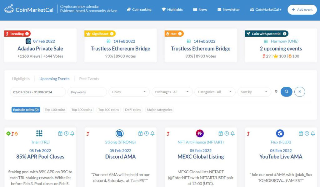
Task: Click the clock icon on Strong card
Action: point(147,134)
